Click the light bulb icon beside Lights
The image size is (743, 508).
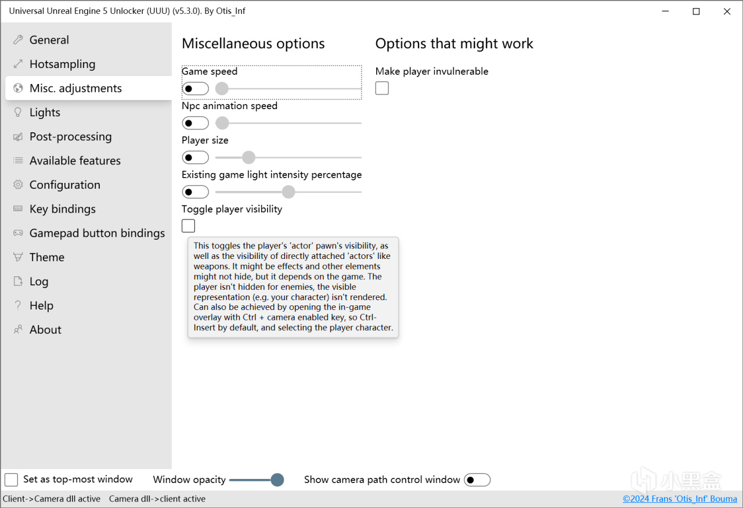coord(18,112)
